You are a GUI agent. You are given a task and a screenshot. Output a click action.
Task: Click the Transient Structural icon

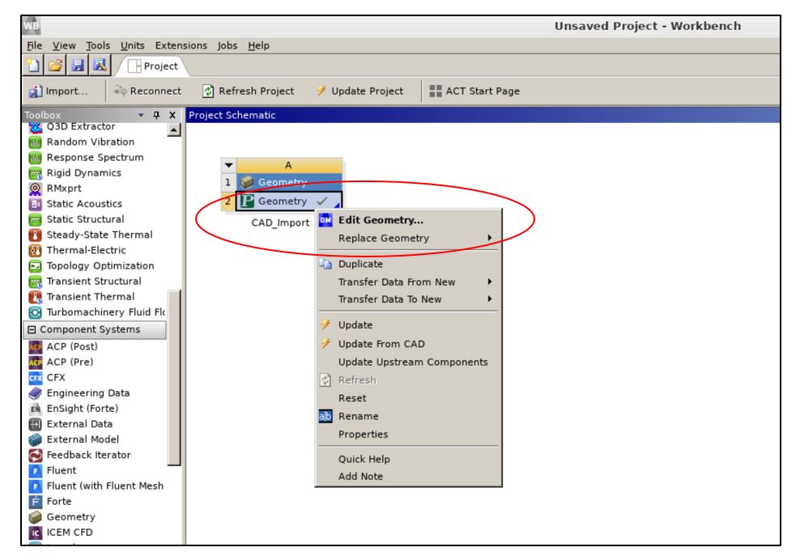coord(35,282)
